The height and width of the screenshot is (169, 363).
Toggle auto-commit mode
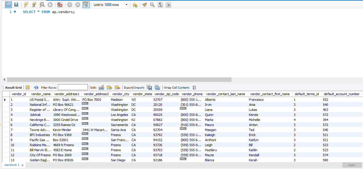click(x=86, y=4)
